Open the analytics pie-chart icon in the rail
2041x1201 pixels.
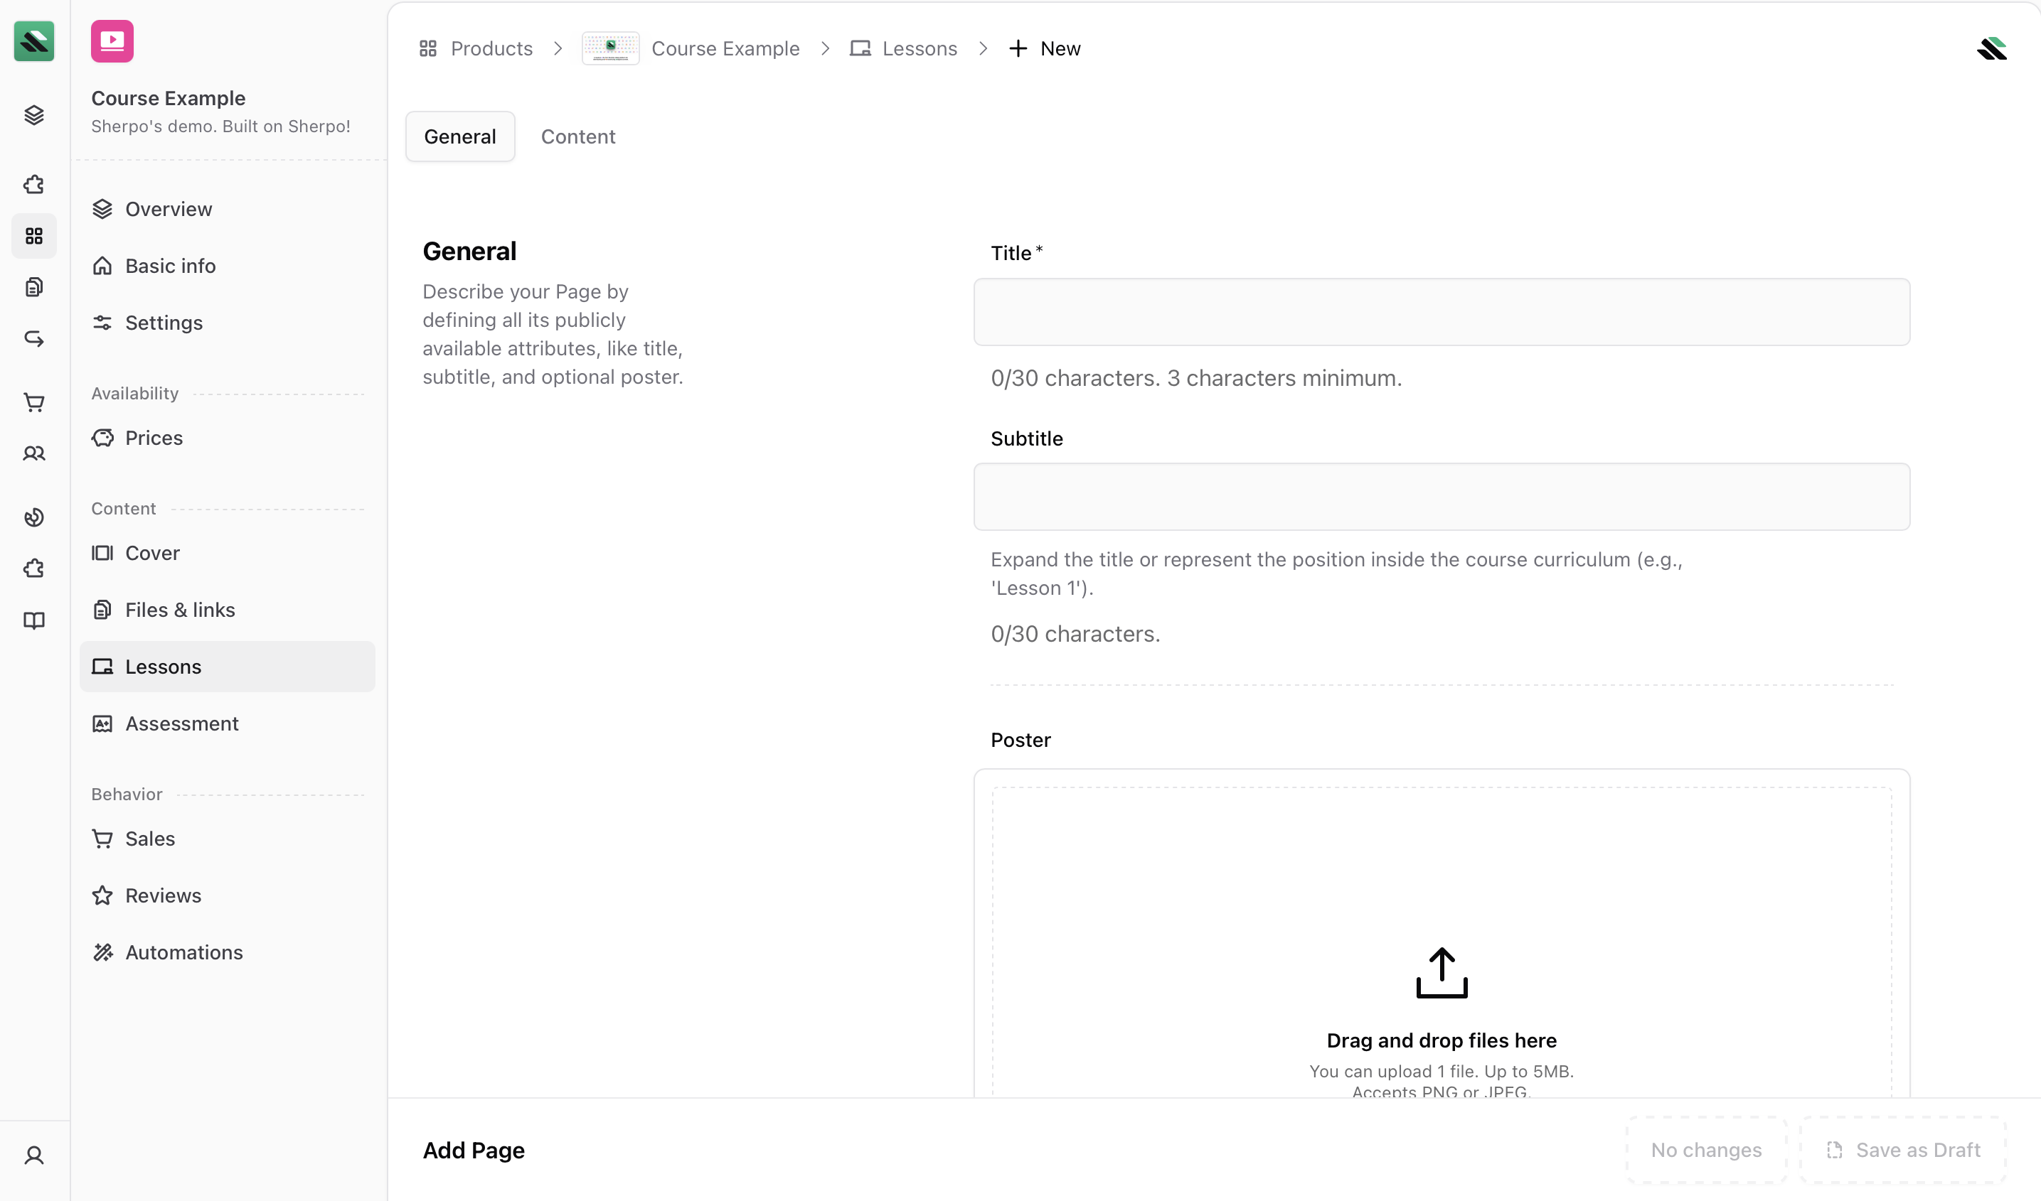[33, 517]
